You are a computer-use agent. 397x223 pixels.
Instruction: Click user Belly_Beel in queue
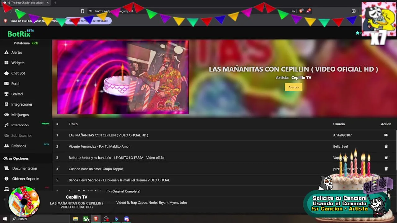coord(341,146)
